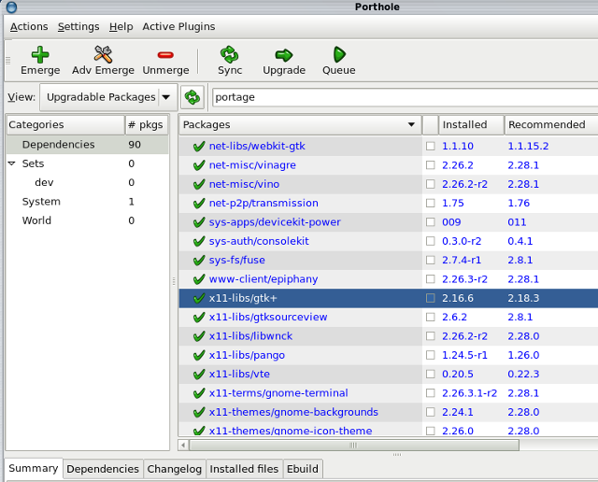Viewport: 598px width, 482px height.
Task: Open the Active Plugins menu
Action: pos(178,27)
